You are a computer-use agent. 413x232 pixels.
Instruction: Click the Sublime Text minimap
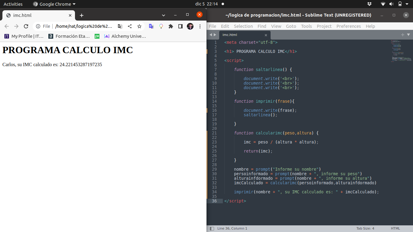[x=401, y=51]
